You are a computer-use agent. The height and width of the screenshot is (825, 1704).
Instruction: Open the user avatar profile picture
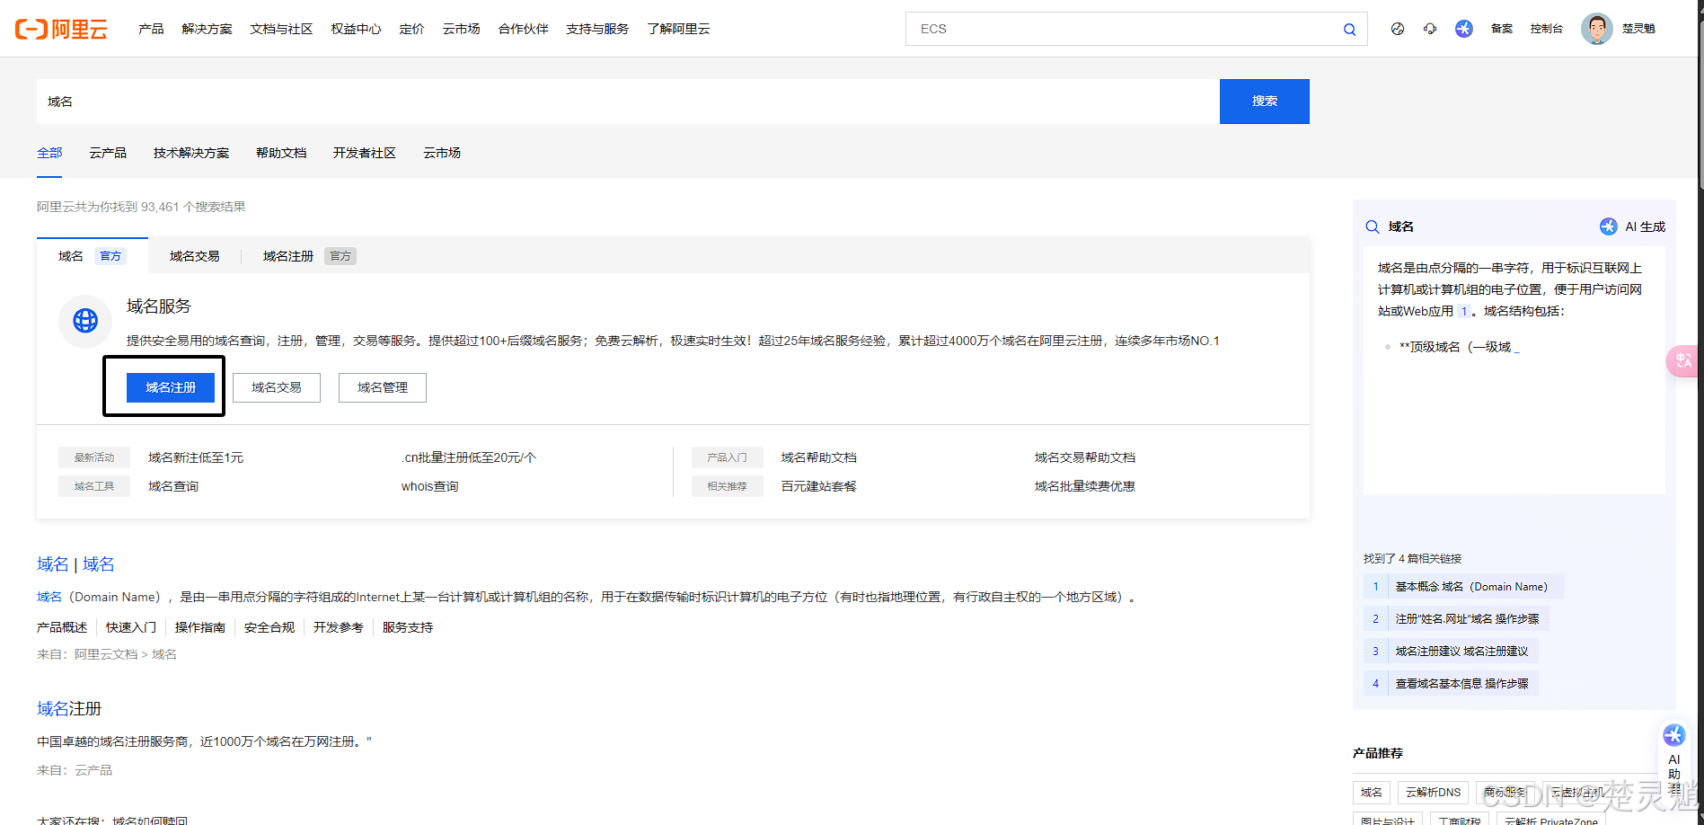[x=1596, y=29]
